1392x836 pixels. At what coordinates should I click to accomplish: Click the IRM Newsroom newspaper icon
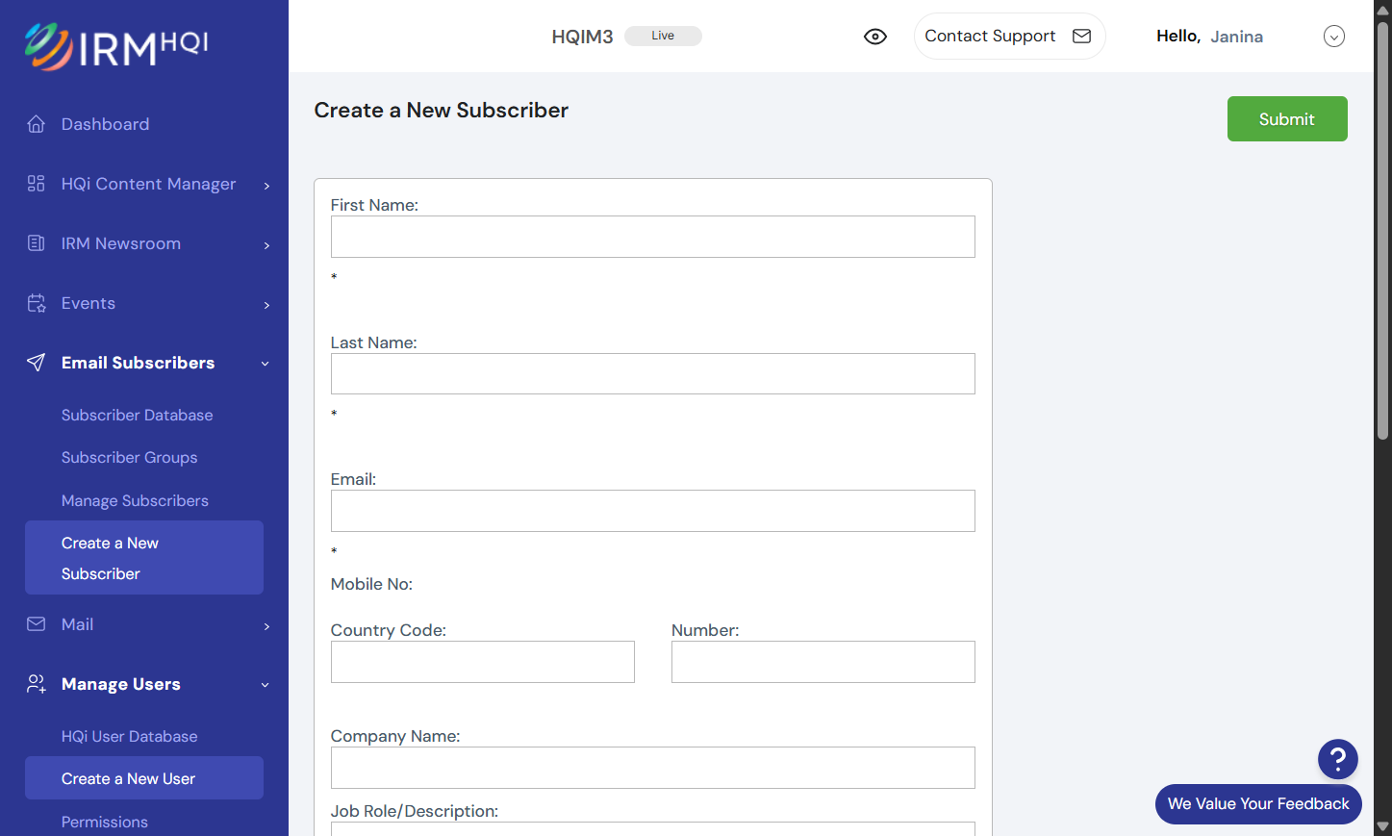(37, 243)
